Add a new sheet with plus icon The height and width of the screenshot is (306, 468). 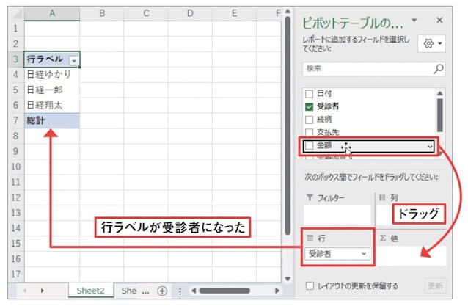pyautogui.click(x=162, y=291)
